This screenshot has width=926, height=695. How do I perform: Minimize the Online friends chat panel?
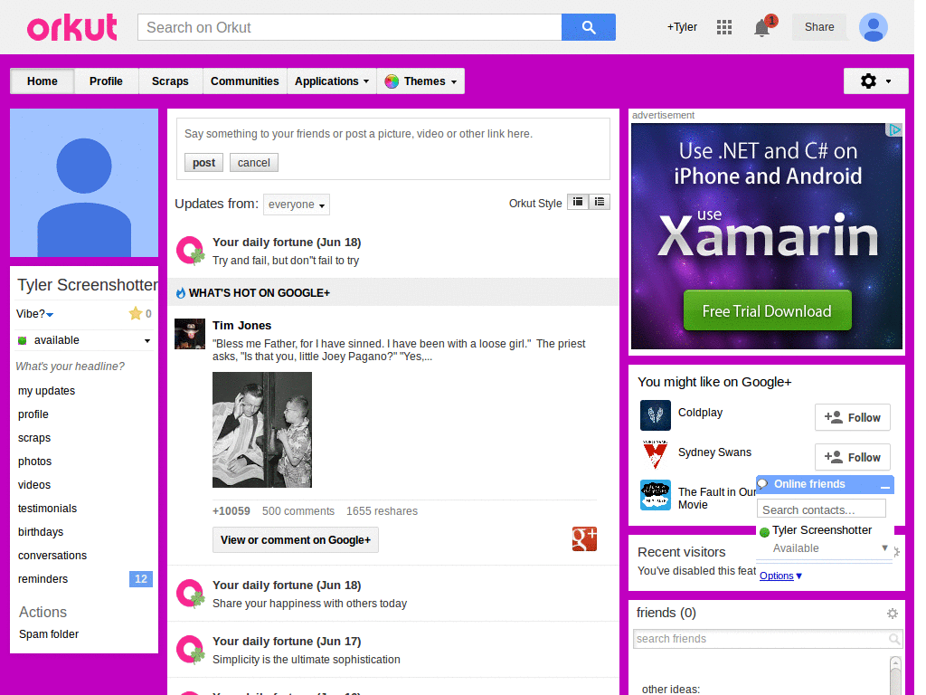pos(884,486)
